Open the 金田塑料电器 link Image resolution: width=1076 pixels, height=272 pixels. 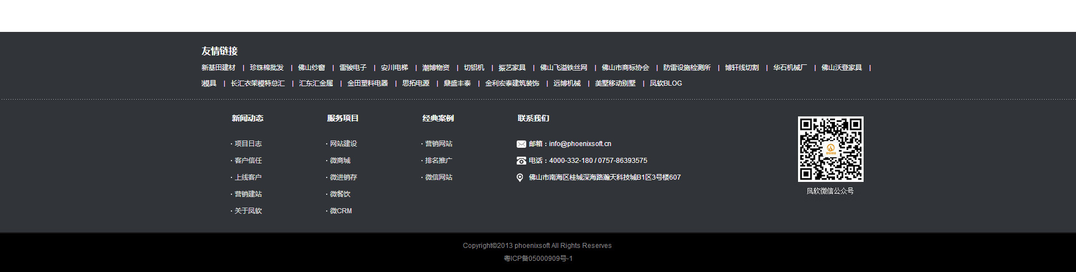coord(368,83)
